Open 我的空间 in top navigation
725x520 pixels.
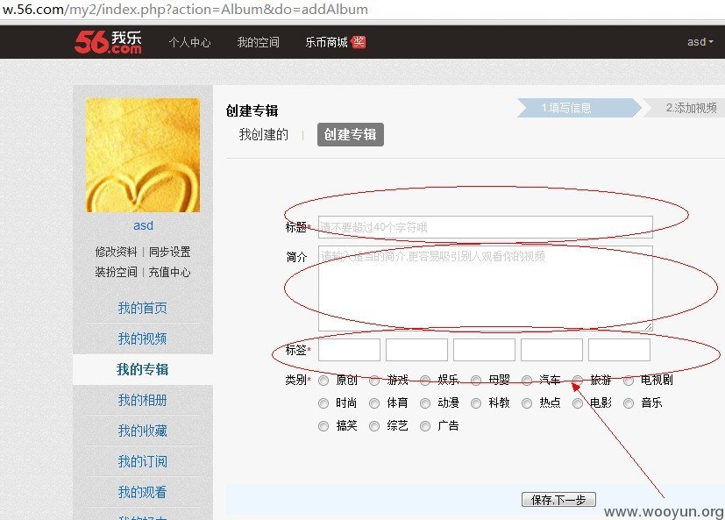258,43
